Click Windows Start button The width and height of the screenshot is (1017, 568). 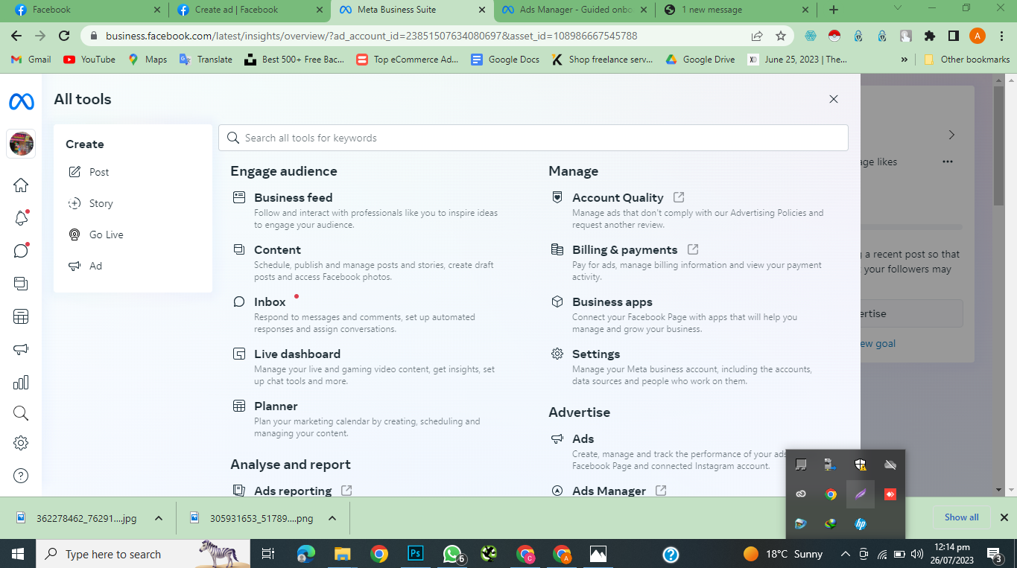click(x=18, y=554)
